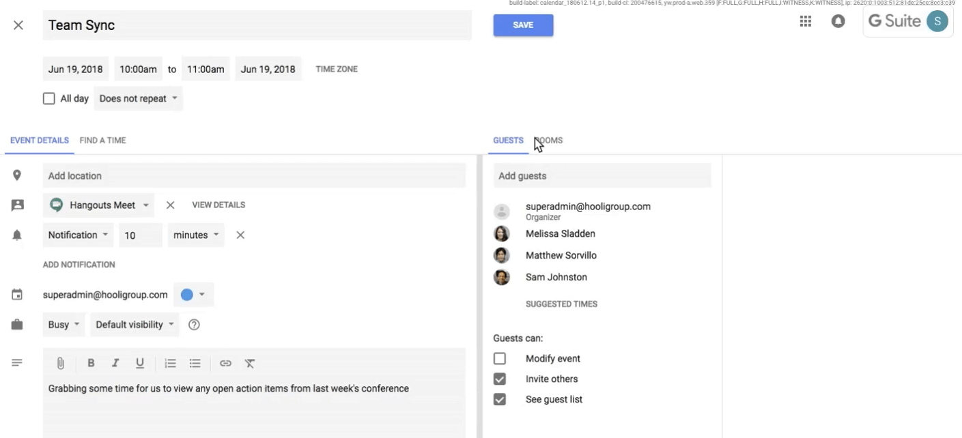962x438 pixels.
Task: Enable the All day checkbox
Action: [x=49, y=98]
